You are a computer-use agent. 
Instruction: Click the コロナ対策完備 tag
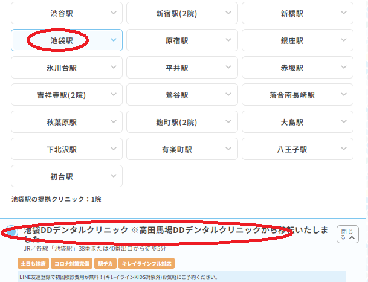tap(71, 263)
